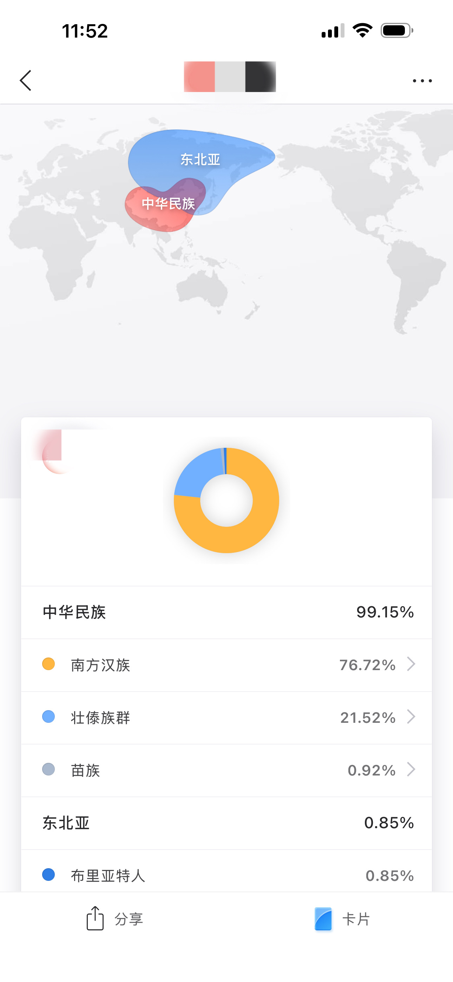
Task: Tap the share upload icon
Action: point(95,919)
